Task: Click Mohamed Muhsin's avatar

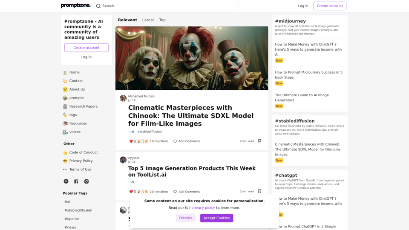Action: pyautogui.click(x=123, y=98)
